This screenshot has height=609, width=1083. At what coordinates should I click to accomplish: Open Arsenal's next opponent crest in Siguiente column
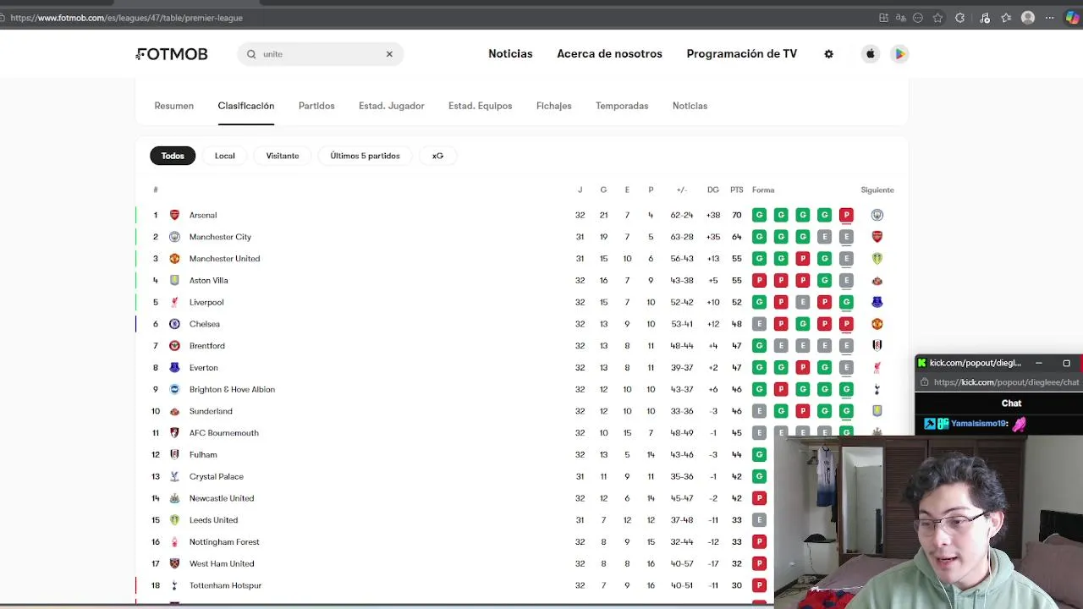click(x=877, y=215)
